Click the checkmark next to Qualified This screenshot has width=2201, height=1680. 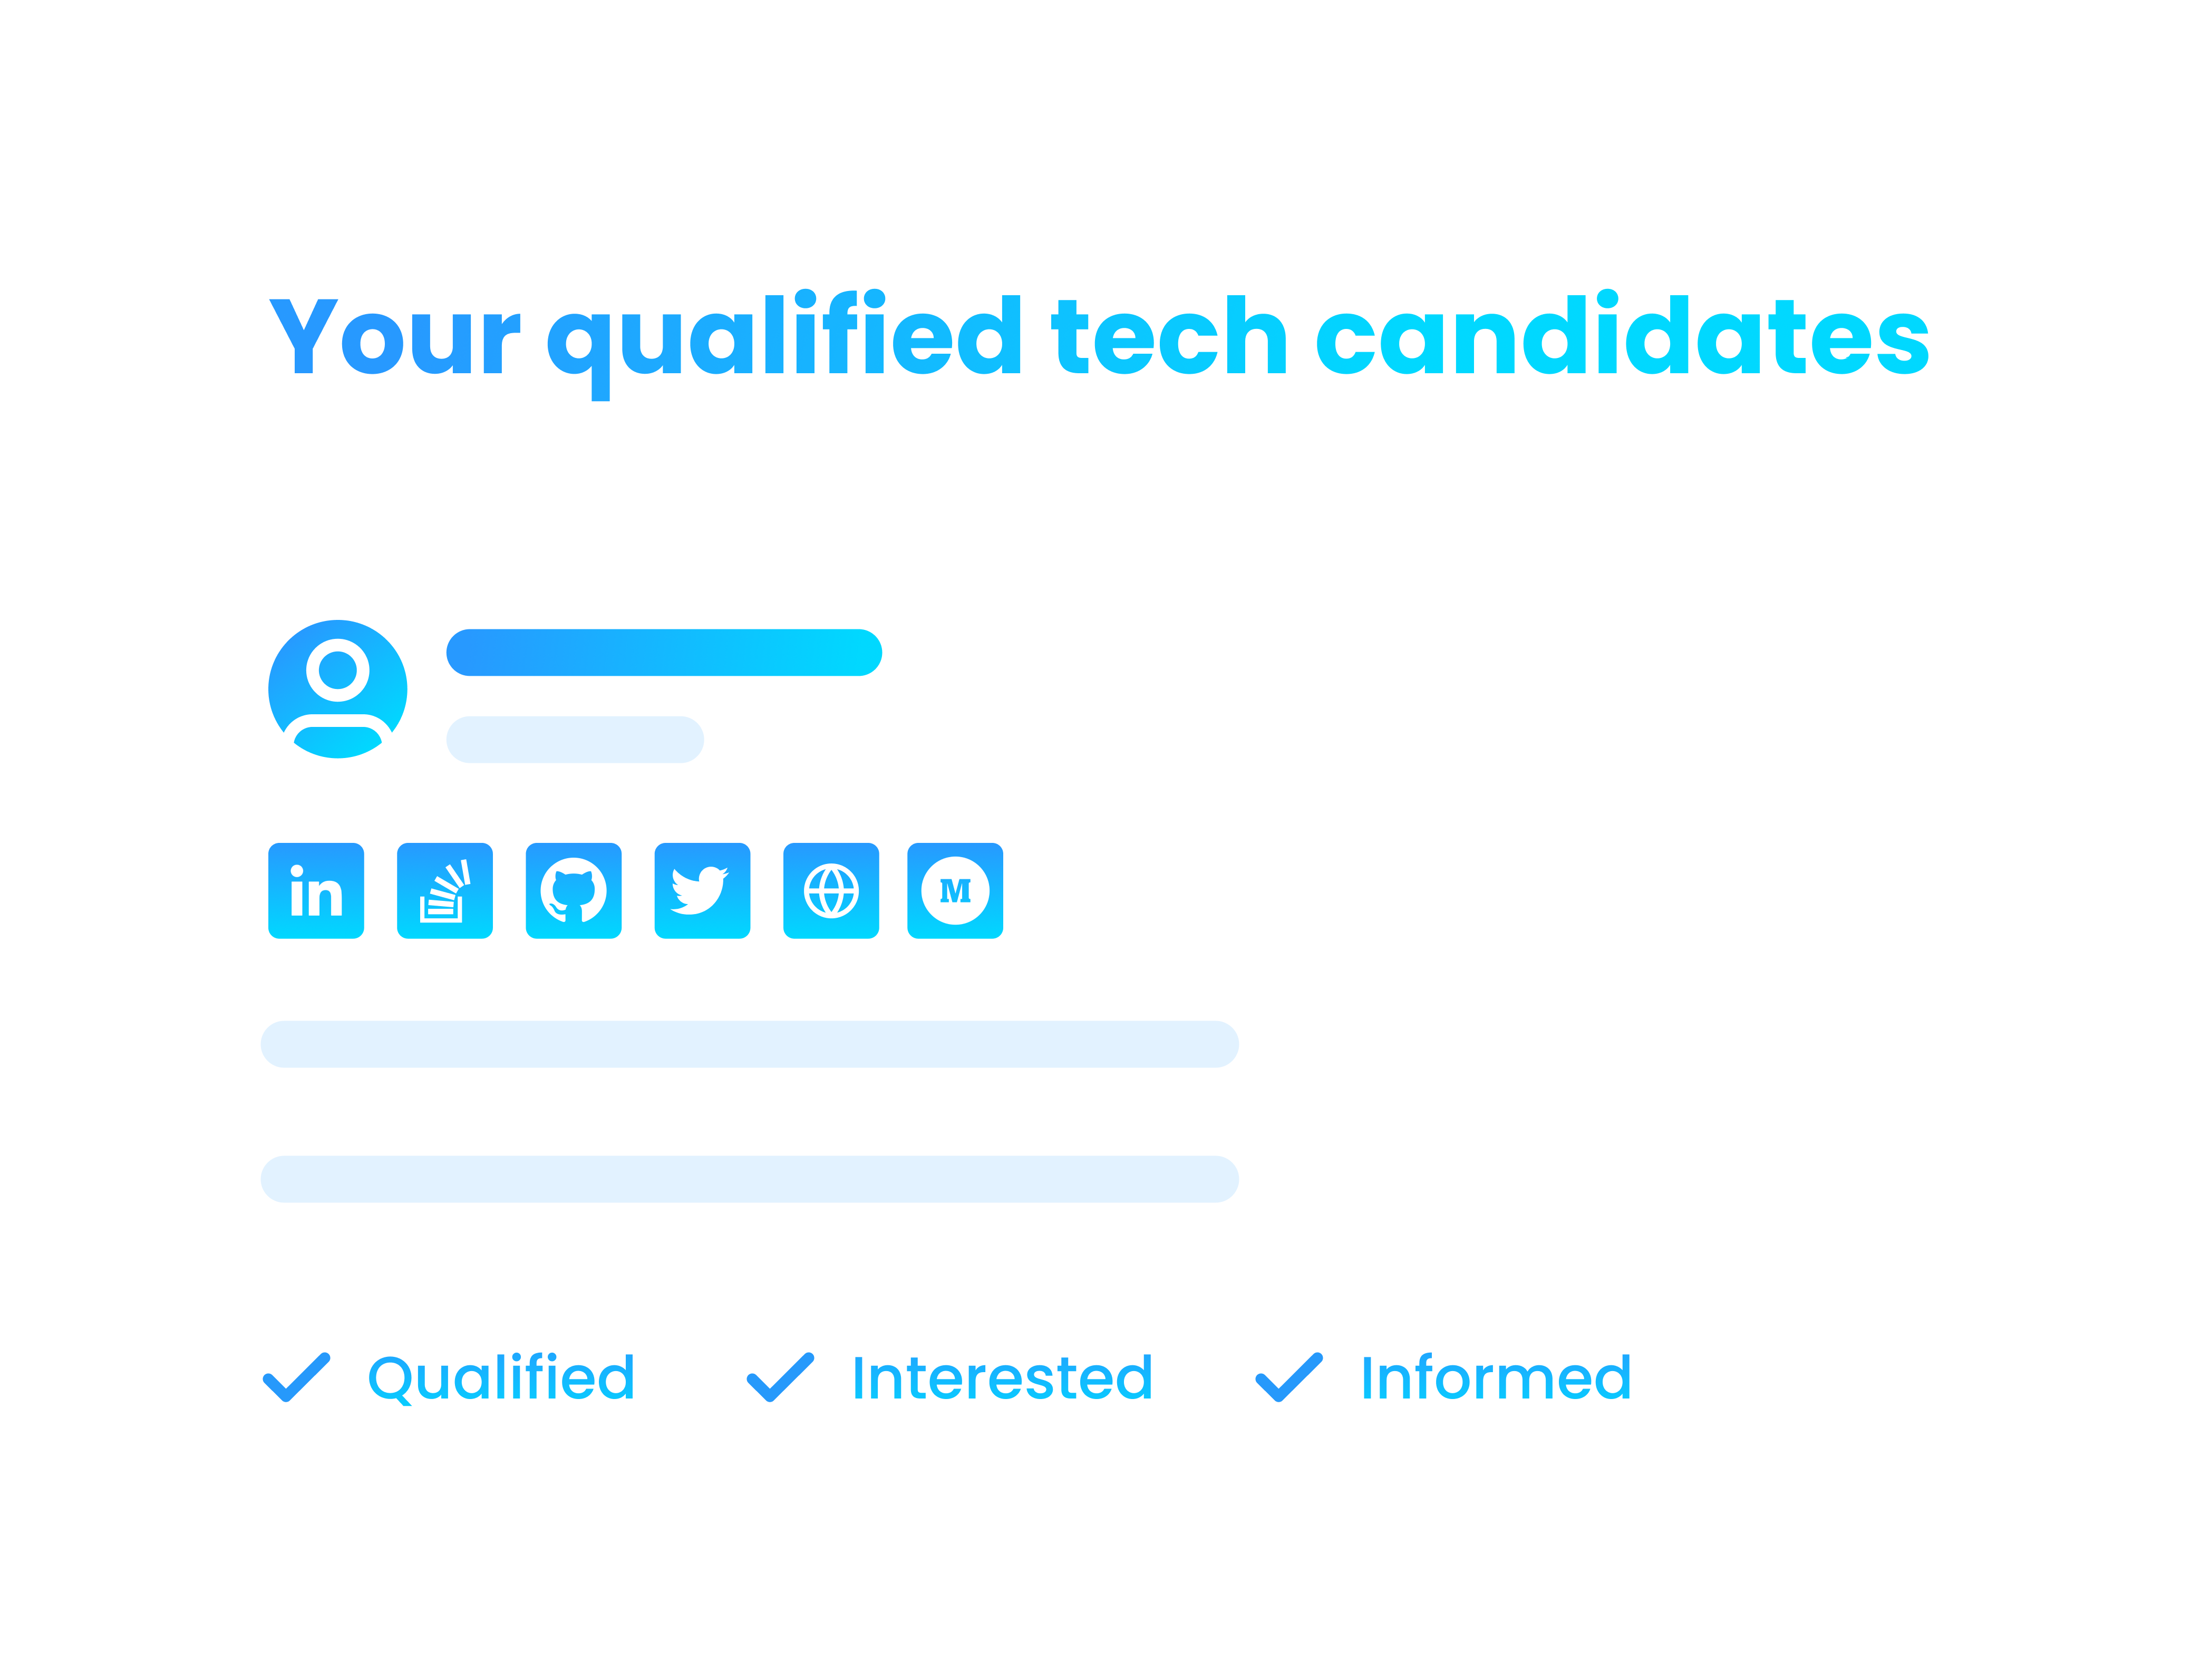(x=297, y=1377)
